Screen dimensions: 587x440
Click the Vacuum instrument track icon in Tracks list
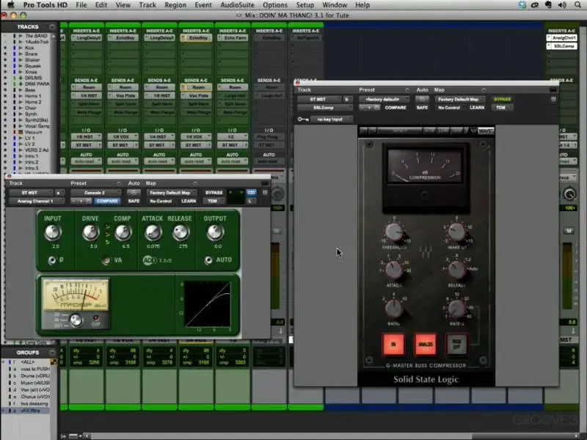point(21,132)
